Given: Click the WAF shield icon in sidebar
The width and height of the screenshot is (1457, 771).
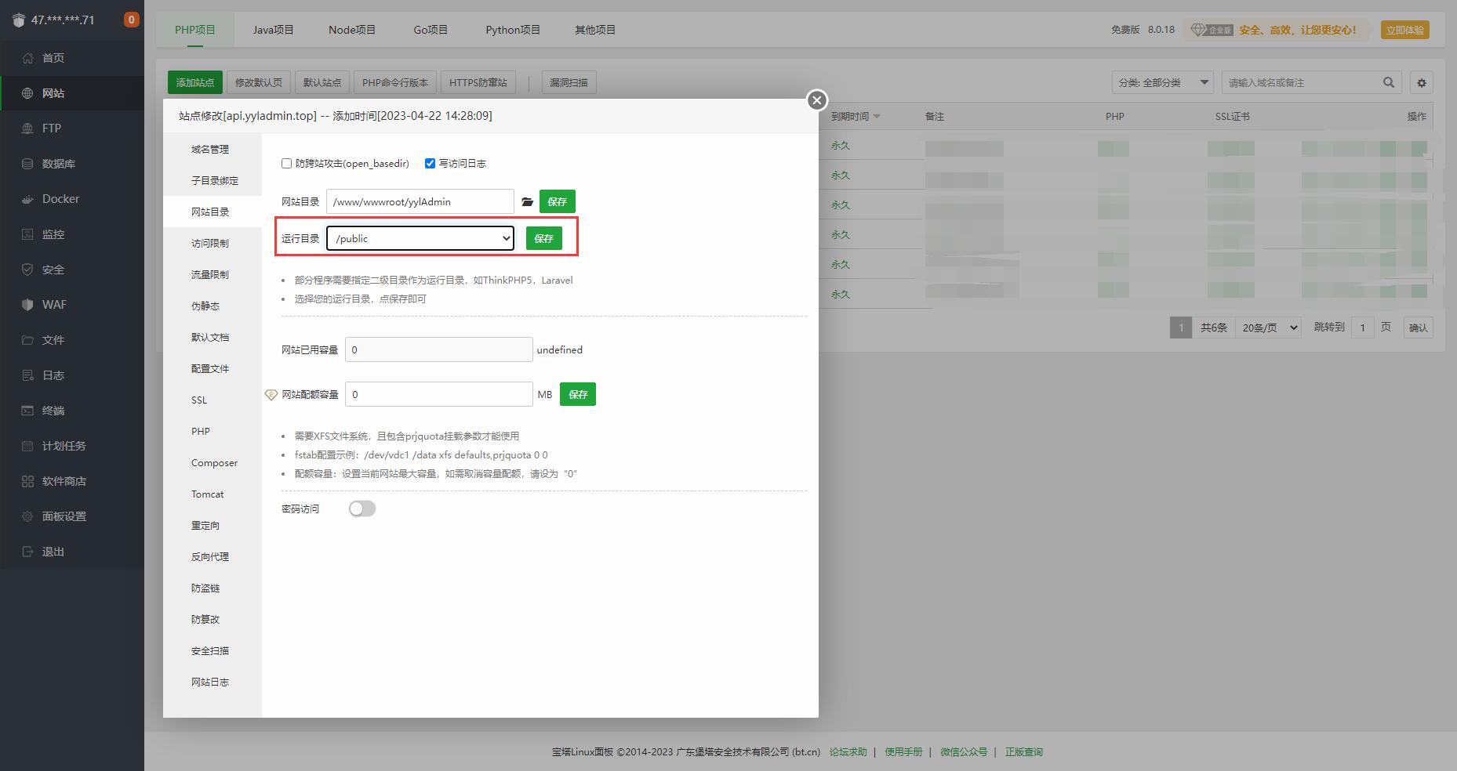Looking at the screenshot, I should (27, 305).
